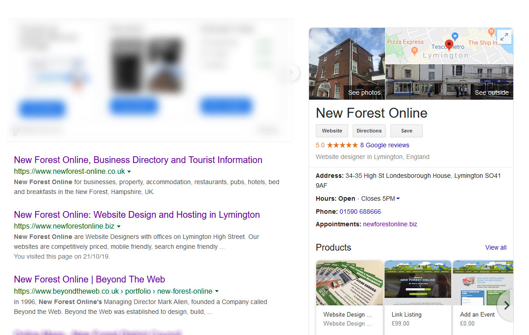
Task: Open the newforest-online.co.uk URL dropdown arrow
Action: click(129, 172)
